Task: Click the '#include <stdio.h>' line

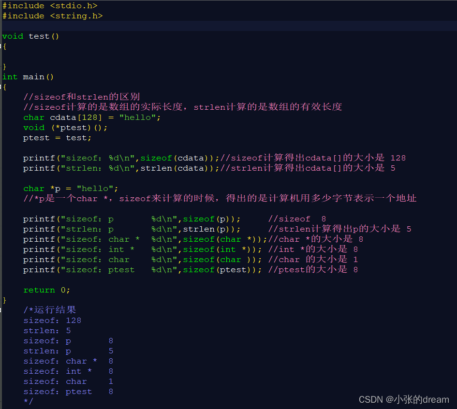Action: [x=50, y=6]
